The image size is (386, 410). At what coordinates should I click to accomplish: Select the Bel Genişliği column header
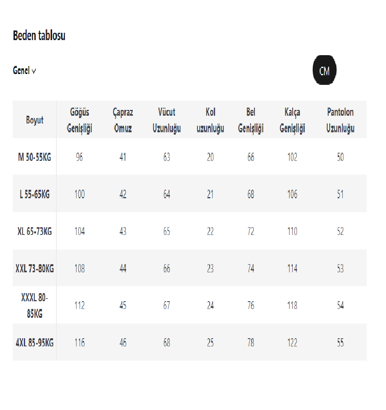click(251, 120)
